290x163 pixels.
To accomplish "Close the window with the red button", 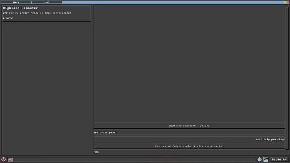I will tap(288, 2).
